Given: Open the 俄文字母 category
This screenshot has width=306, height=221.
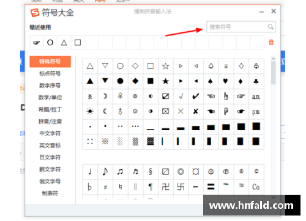Looking at the screenshot, I should pyautogui.click(x=50, y=181).
